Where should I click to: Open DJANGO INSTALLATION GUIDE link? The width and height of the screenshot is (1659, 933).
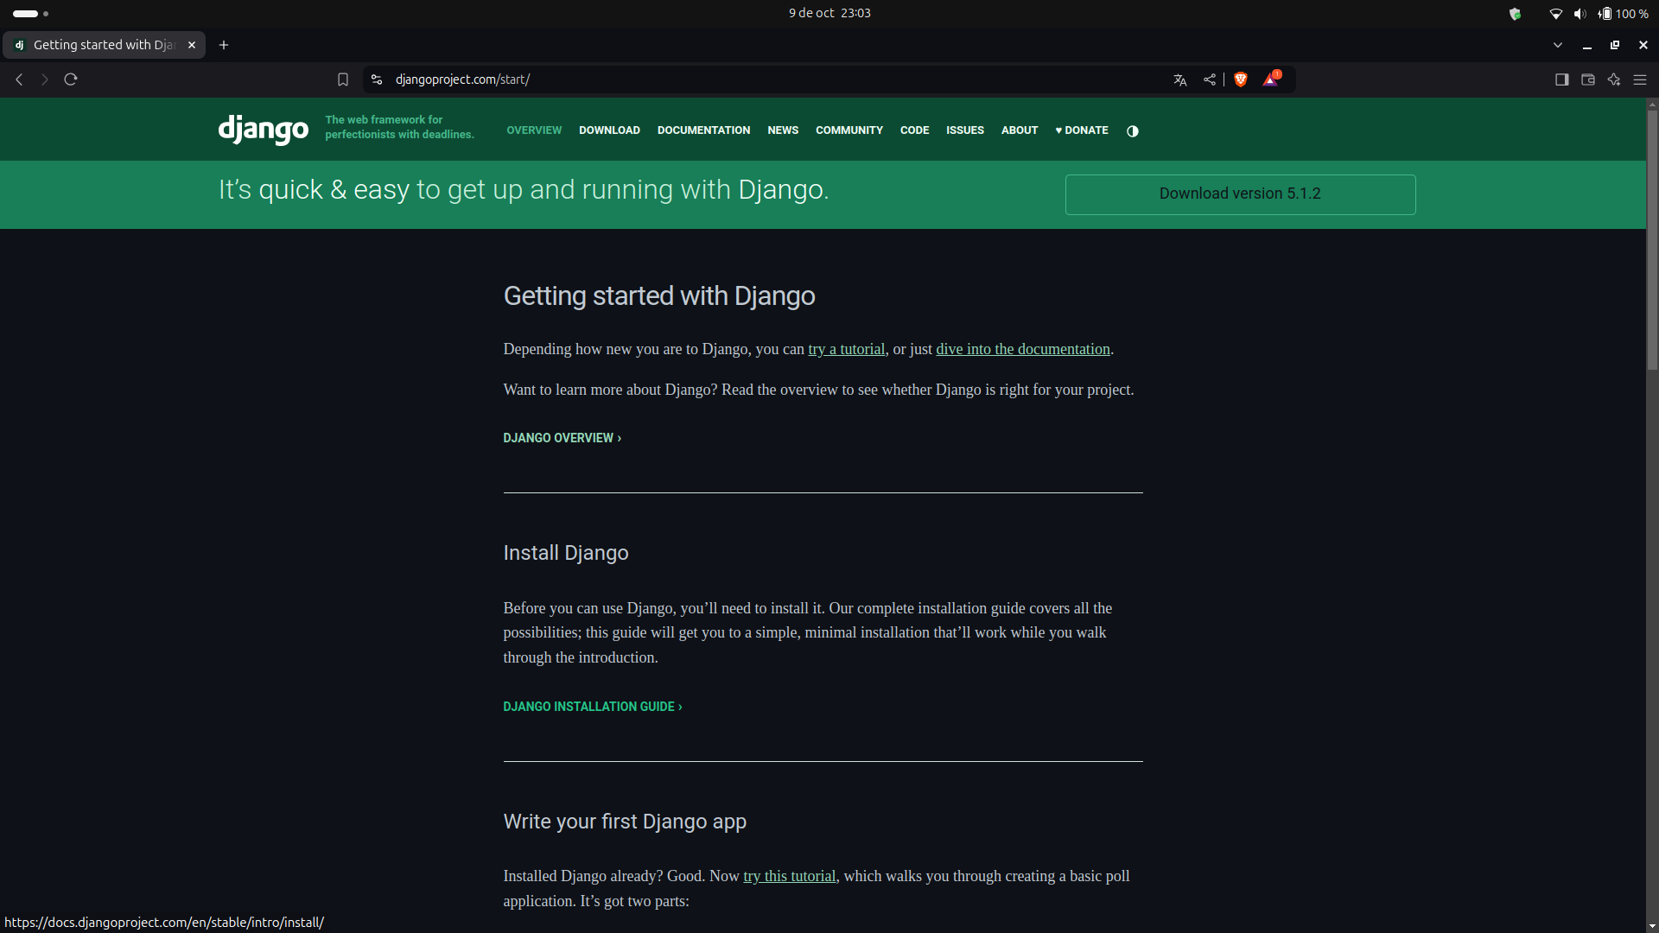click(x=593, y=707)
